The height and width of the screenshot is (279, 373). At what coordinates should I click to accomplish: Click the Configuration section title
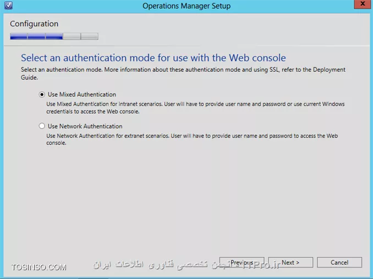(34, 24)
